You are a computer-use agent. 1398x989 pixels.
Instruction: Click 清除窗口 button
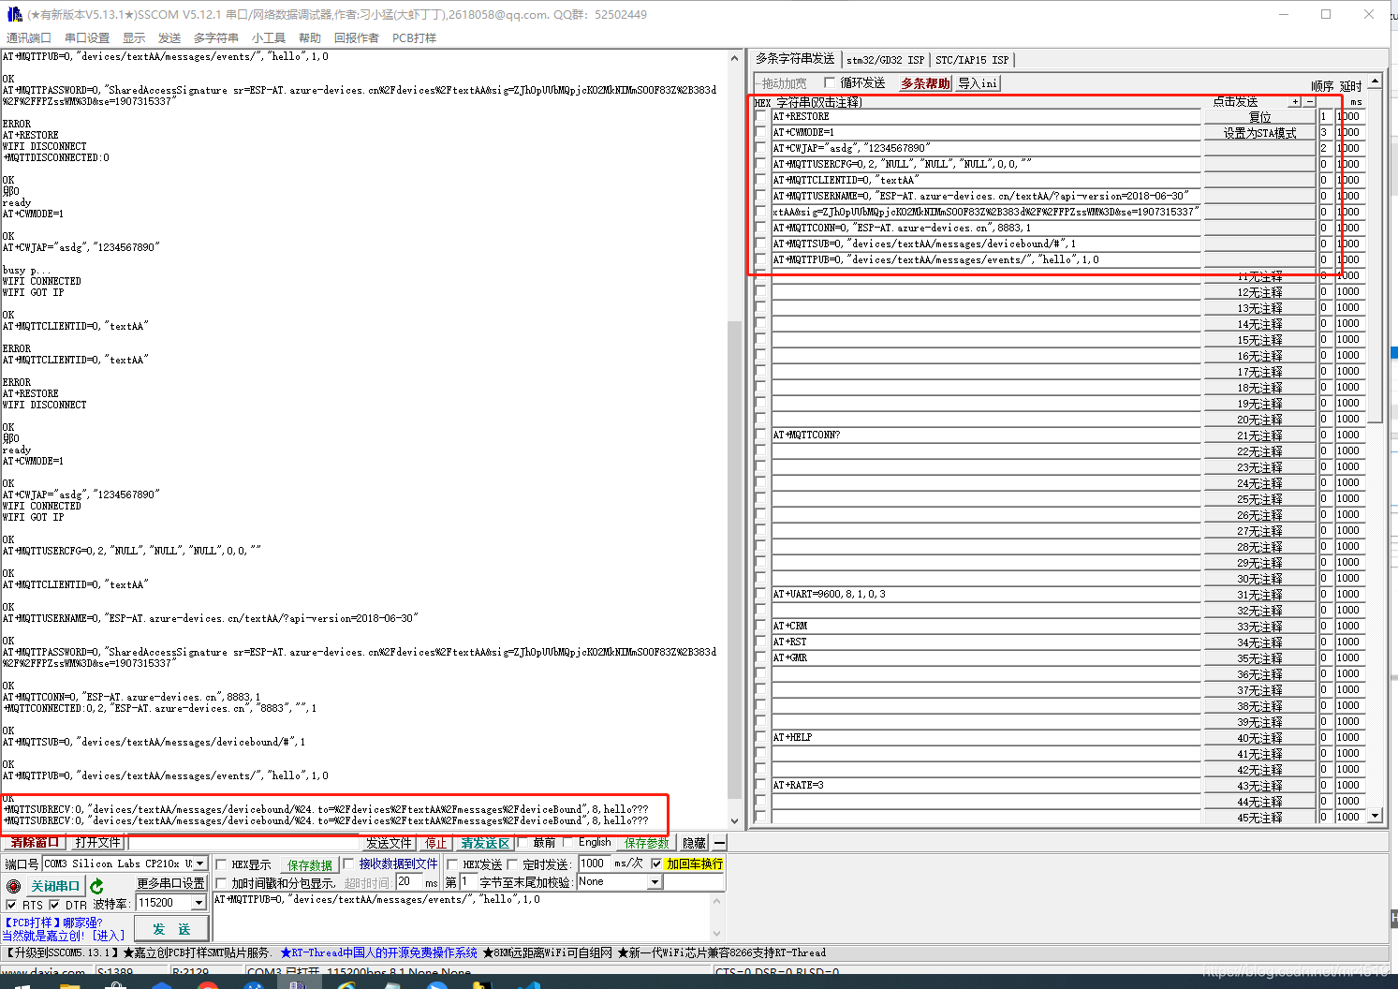tap(35, 843)
